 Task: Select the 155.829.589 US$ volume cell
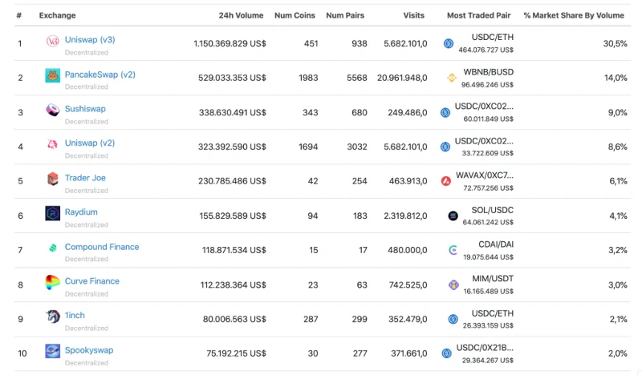(x=233, y=216)
